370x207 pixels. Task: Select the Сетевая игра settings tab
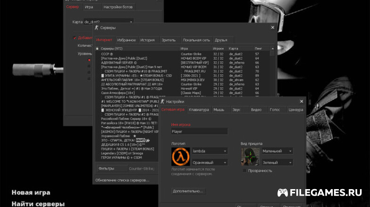173,110
